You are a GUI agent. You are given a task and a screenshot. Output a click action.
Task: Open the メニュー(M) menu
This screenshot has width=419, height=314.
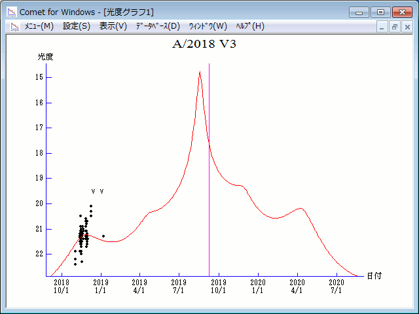coord(39,26)
